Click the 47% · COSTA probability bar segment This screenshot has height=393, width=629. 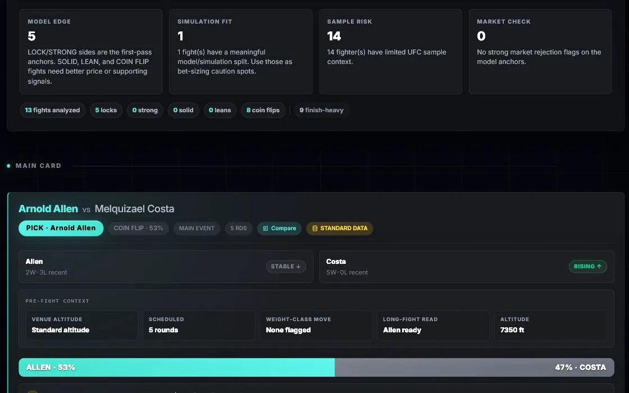(474, 367)
